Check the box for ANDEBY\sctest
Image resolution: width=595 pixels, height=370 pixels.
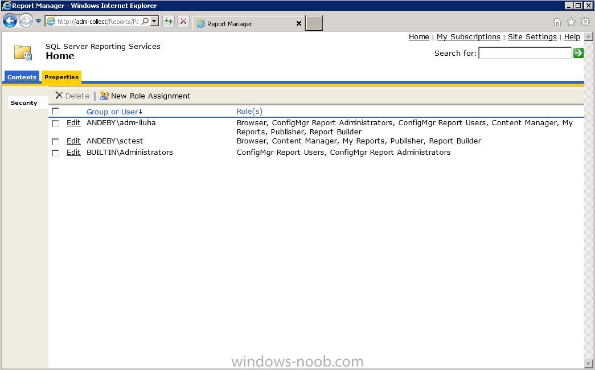[x=55, y=142]
